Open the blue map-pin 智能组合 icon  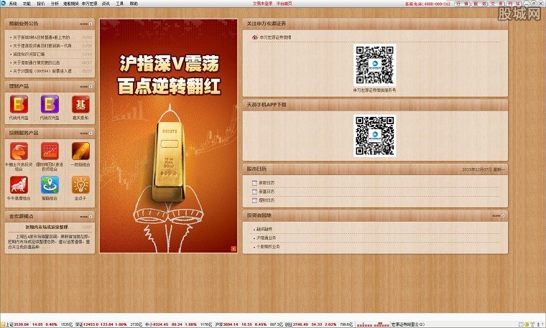50,184
